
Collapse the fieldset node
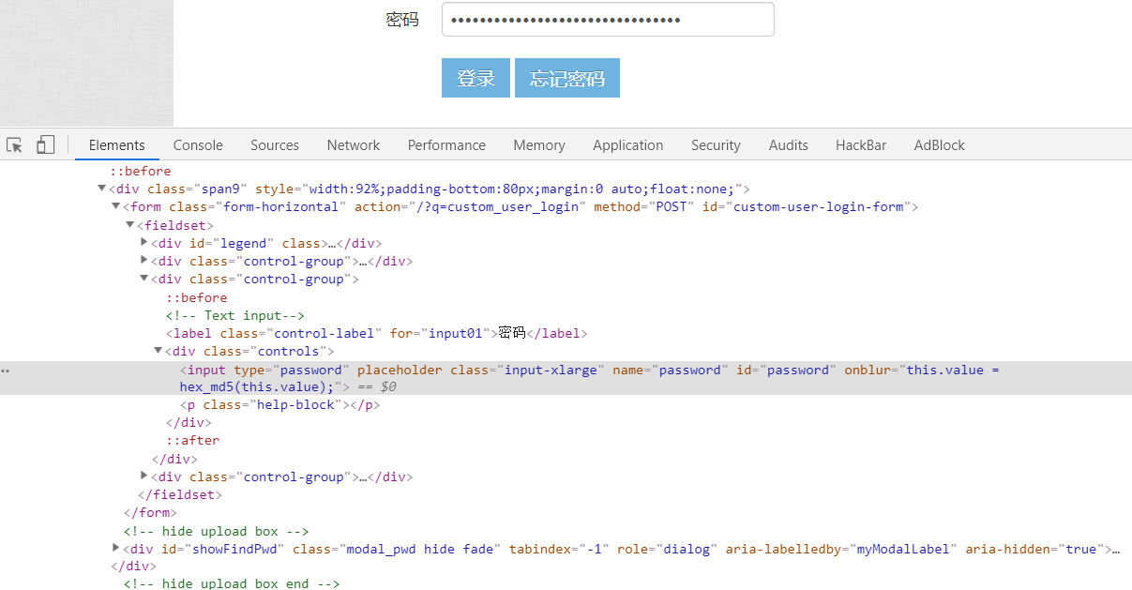[x=130, y=225]
